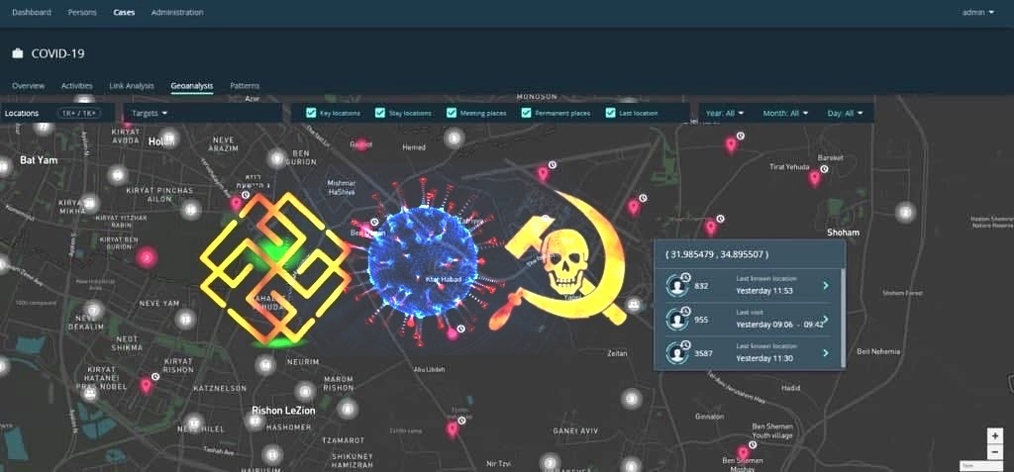Screen dimensions: 1014x472
Task: Click the gray cluster near Neurim
Action: [x=265, y=365]
